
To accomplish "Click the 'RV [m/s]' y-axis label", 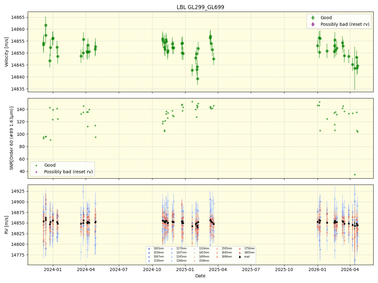I will click(7, 225).
